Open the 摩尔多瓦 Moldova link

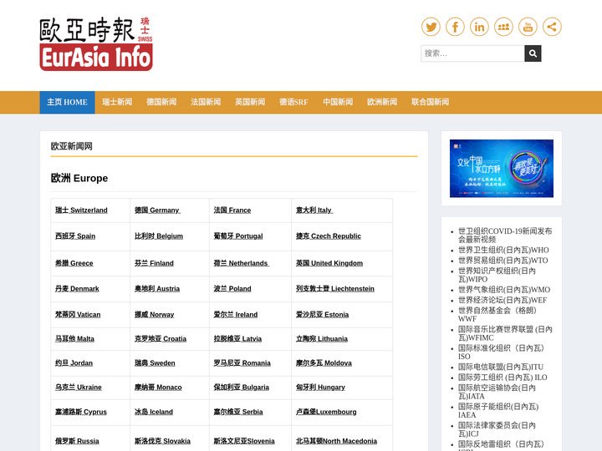324,363
